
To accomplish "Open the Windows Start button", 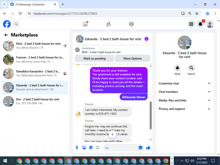I will point(5,161).
